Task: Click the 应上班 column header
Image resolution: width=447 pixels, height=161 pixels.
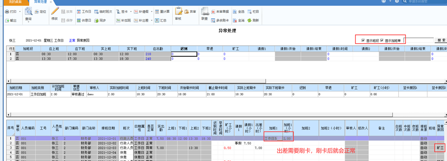Action: pyautogui.click(x=54, y=49)
